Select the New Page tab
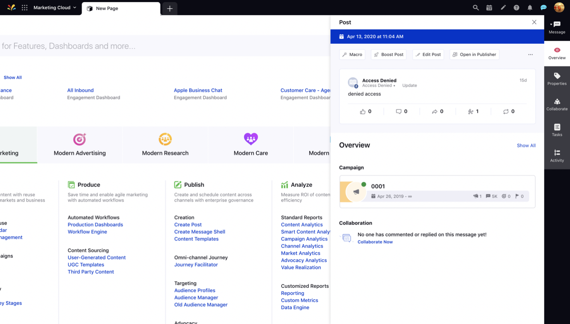The image size is (570, 324). (x=121, y=8)
